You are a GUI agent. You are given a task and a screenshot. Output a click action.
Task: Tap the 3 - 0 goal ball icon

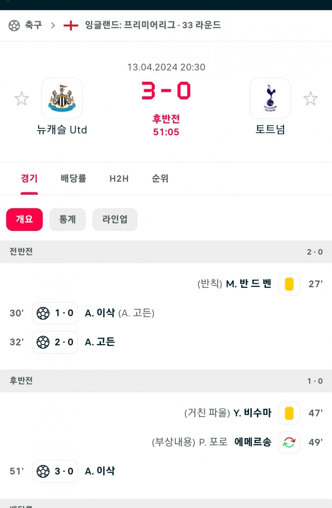[43, 471]
